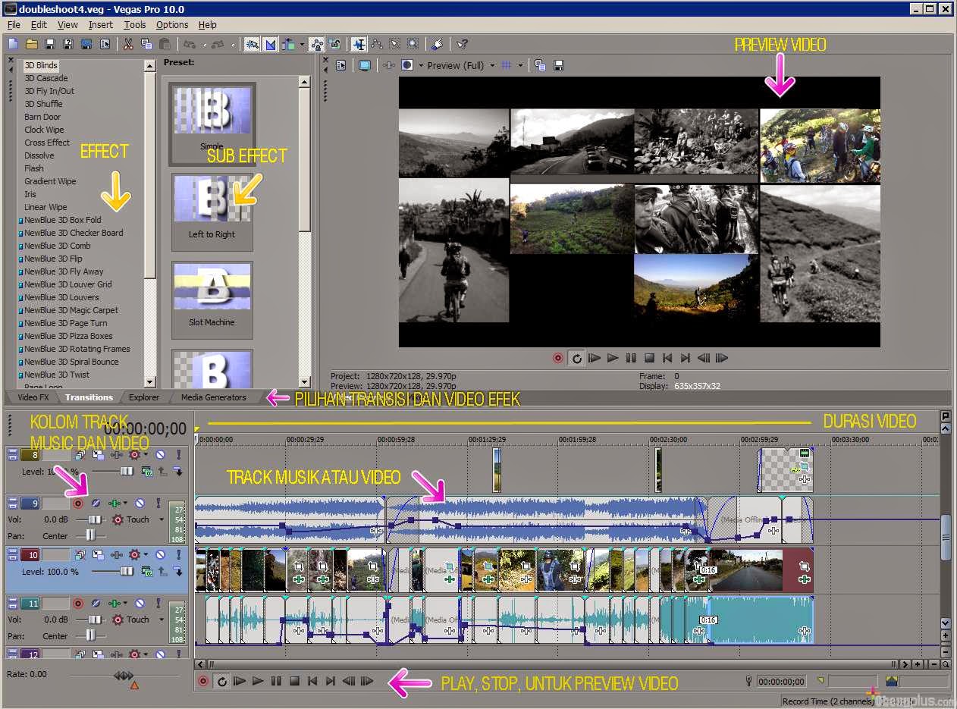957x709 pixels.
Task: Click the Interactive Tutorials hand icon
Action: click(x=438, y=44)
